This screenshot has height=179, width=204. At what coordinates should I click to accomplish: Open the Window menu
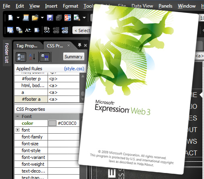[187, 6]
